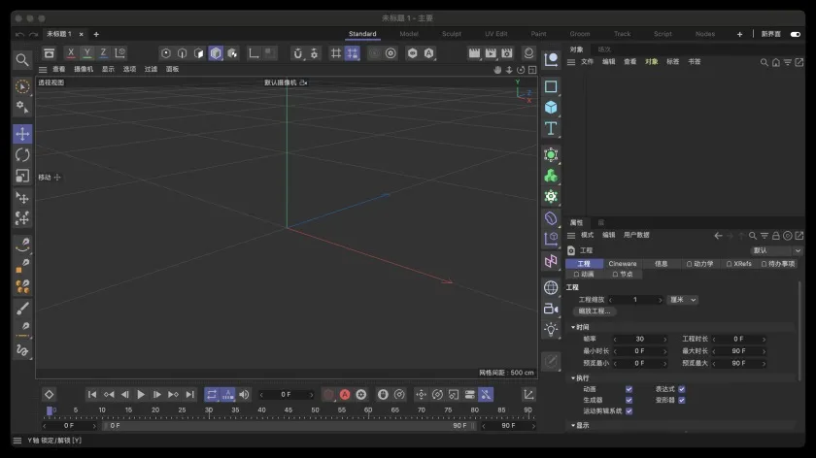Select the Move tool in left toolbar

click(22, 134)
